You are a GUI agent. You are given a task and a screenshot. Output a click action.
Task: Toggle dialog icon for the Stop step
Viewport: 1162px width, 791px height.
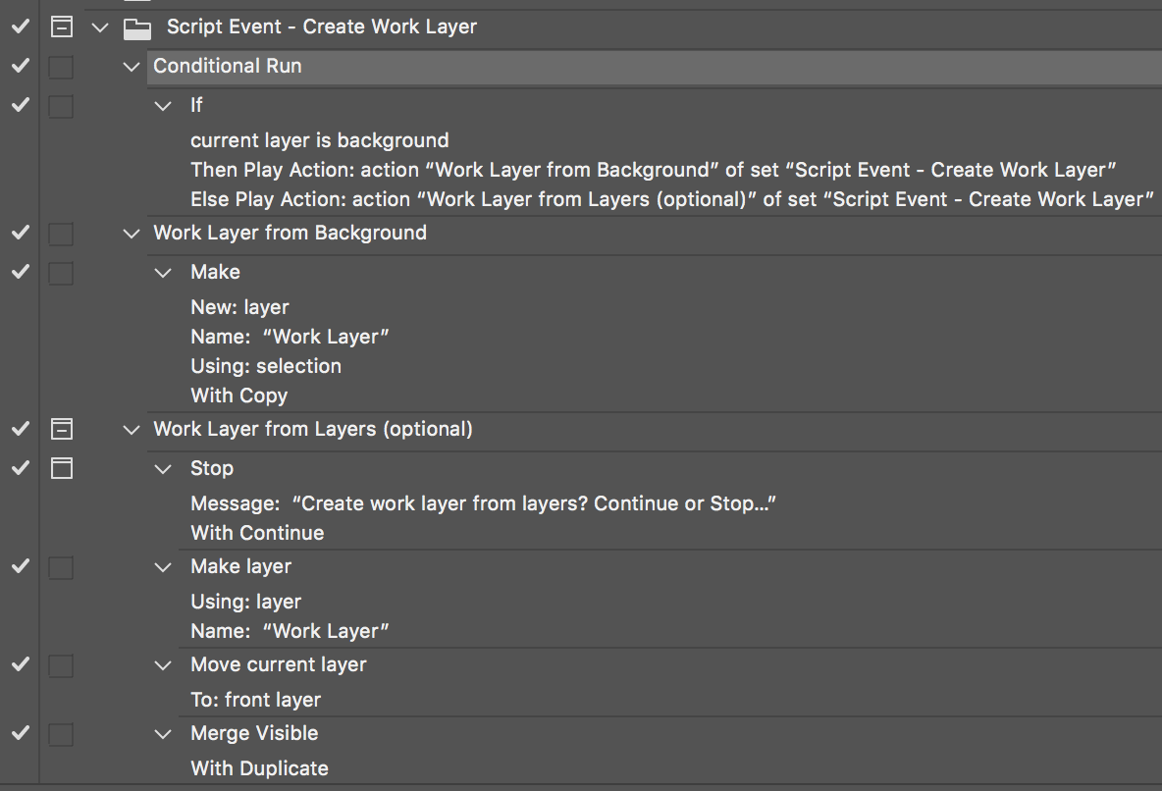[x=61, y=468]
